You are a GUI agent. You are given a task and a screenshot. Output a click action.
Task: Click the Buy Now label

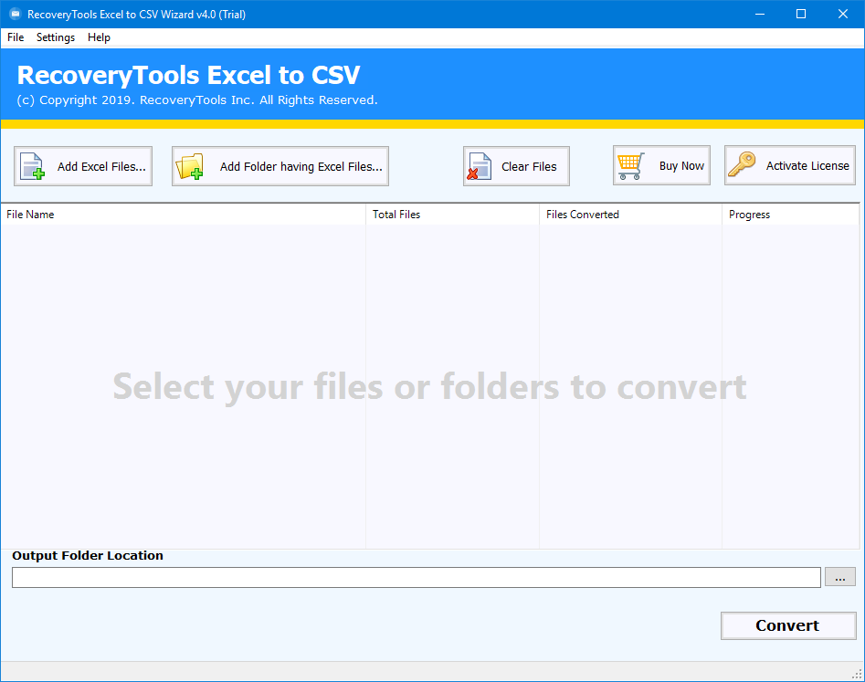tap(681, 166)
